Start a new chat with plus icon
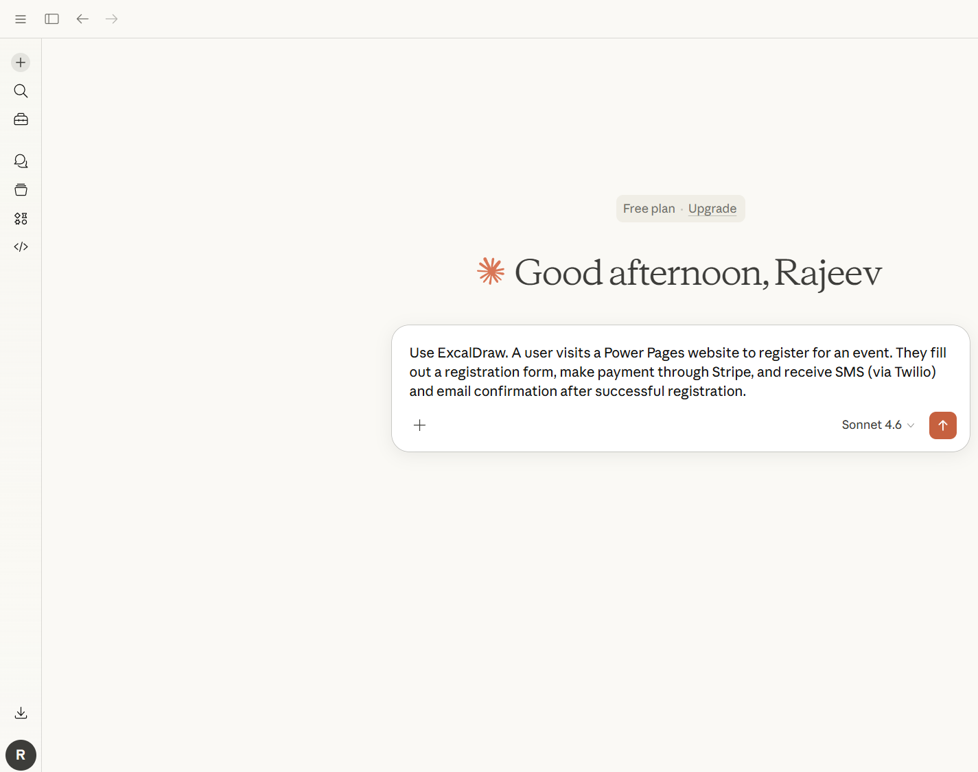 pos(21,62)
